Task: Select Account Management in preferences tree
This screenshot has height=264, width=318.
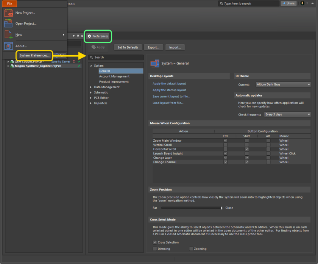Action: click(x=114, y=77)
